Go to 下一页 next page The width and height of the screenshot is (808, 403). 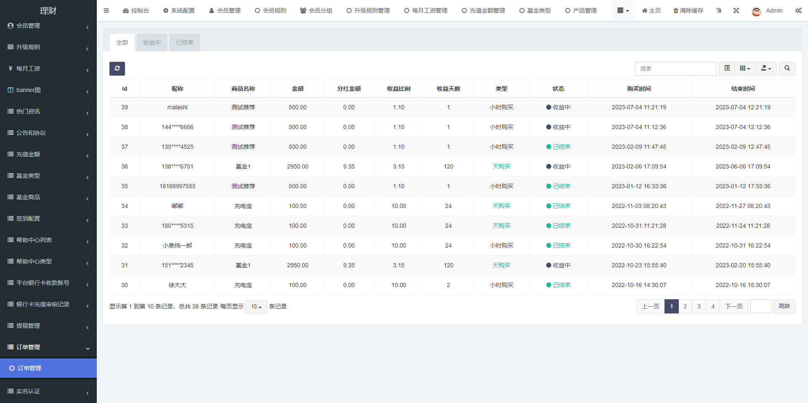point(734,306)
